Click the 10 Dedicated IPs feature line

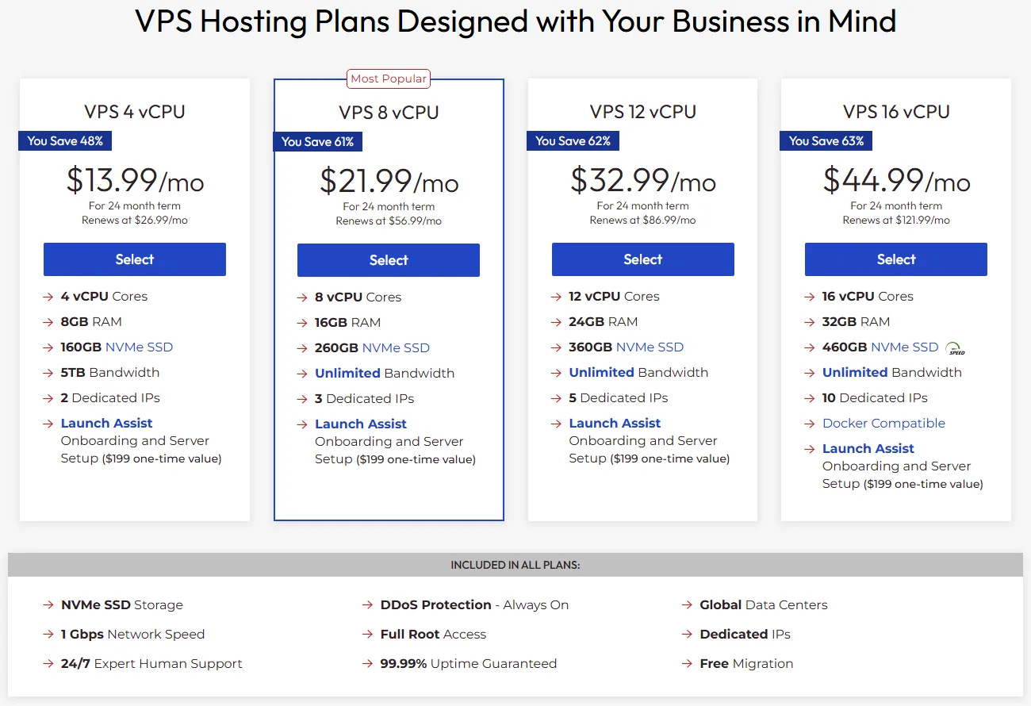(875, 398)
